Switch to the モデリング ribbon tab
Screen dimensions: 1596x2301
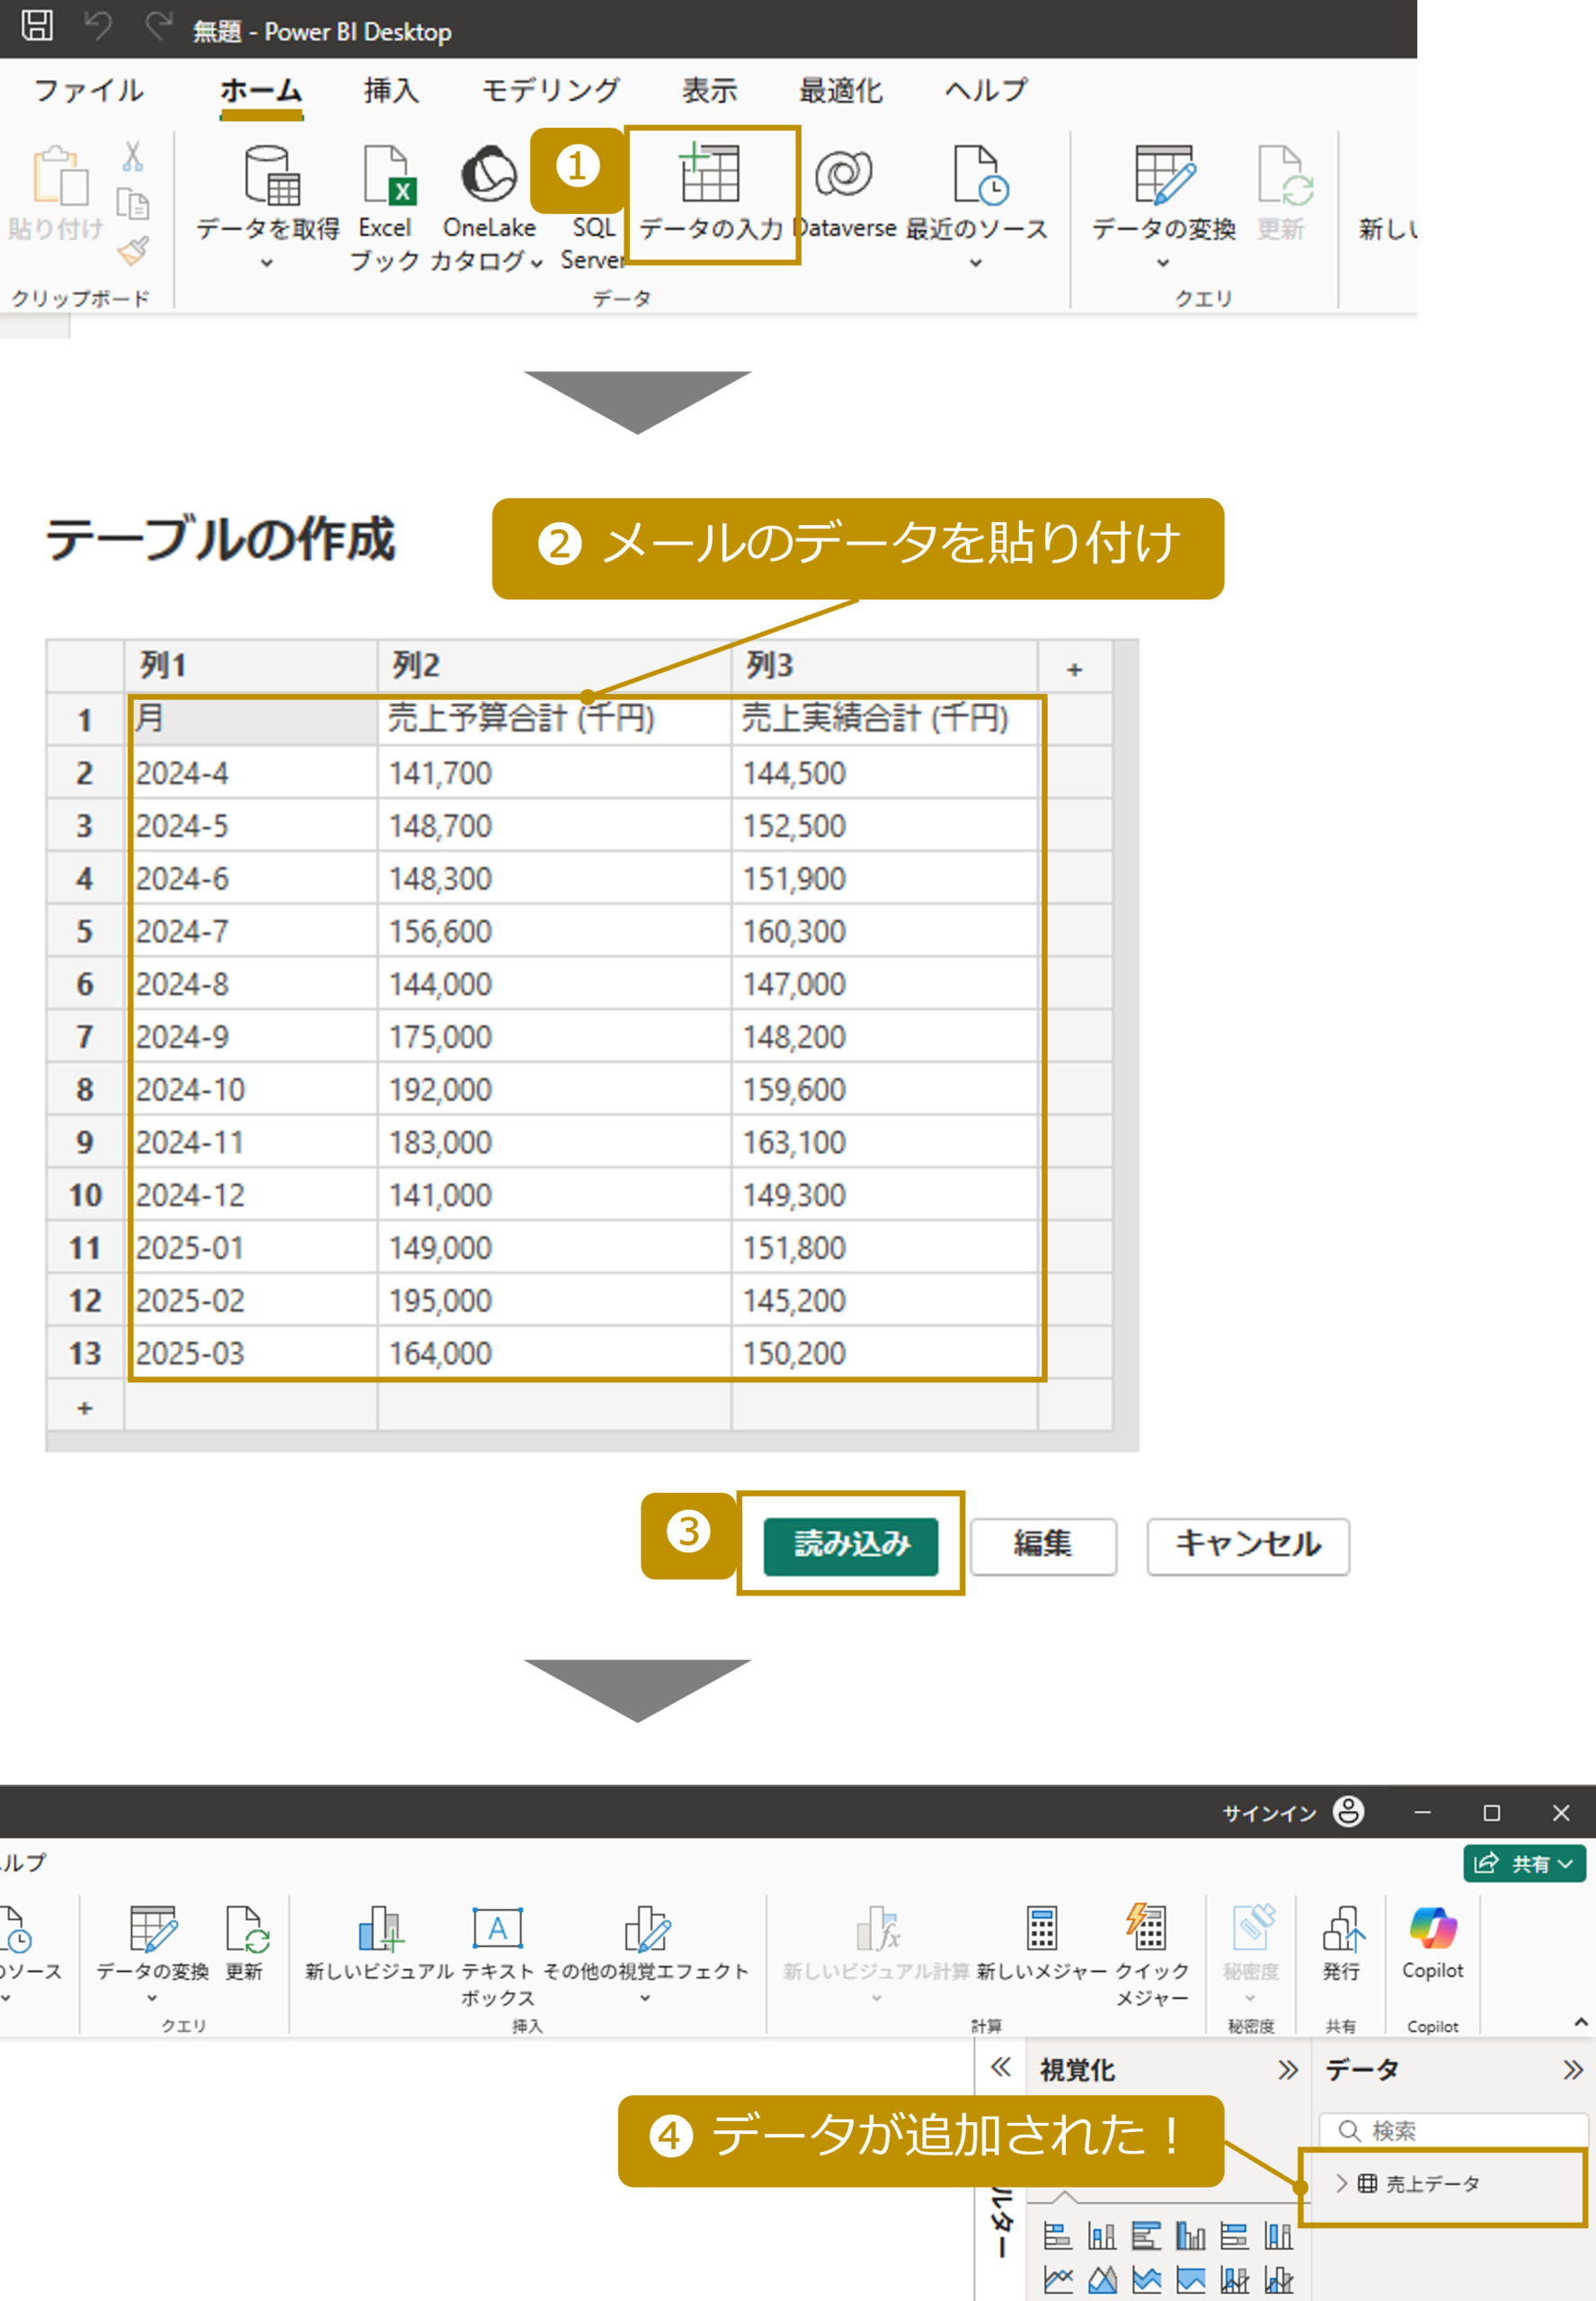pos(550,91)
